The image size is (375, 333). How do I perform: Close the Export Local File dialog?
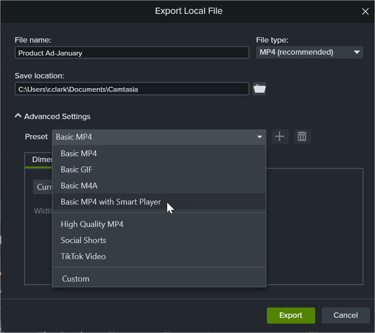click(365, 11)
